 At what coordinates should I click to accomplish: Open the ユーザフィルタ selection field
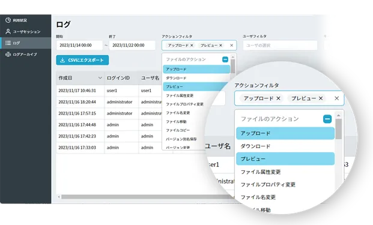[280, 45]
